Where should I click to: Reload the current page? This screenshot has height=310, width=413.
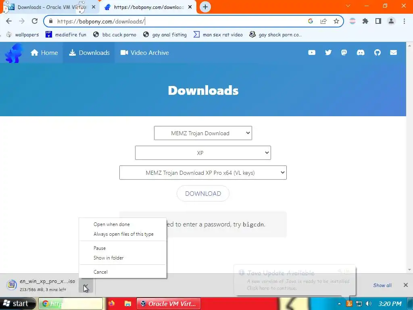(35, 21)
